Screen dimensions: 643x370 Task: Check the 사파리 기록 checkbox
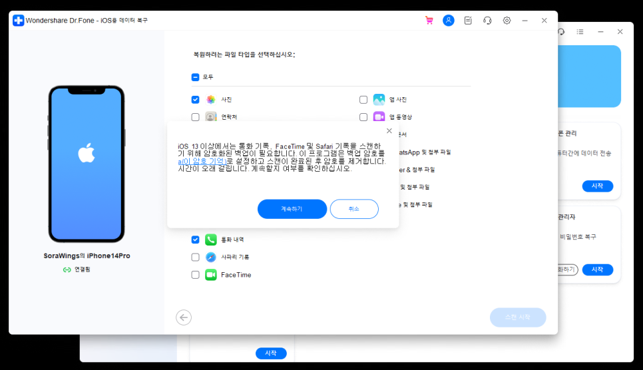pyautogui.click(x=195, y=257)
